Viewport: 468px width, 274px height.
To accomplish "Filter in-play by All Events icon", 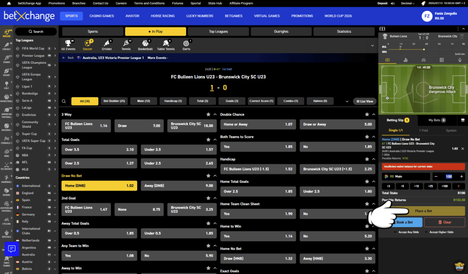I will [68, 45].
